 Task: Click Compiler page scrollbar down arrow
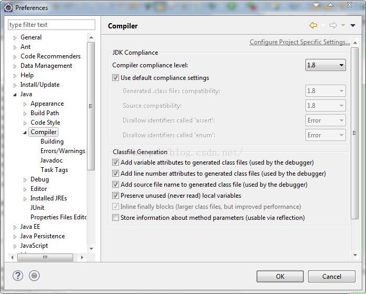pos(355,255)
